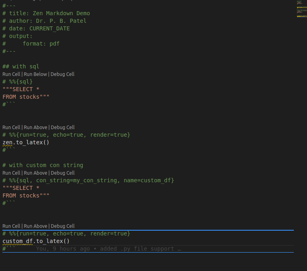Click the 'custom_df.to_latex()' code line
Screen dimensions: 307x271
[x=36, y=241]
